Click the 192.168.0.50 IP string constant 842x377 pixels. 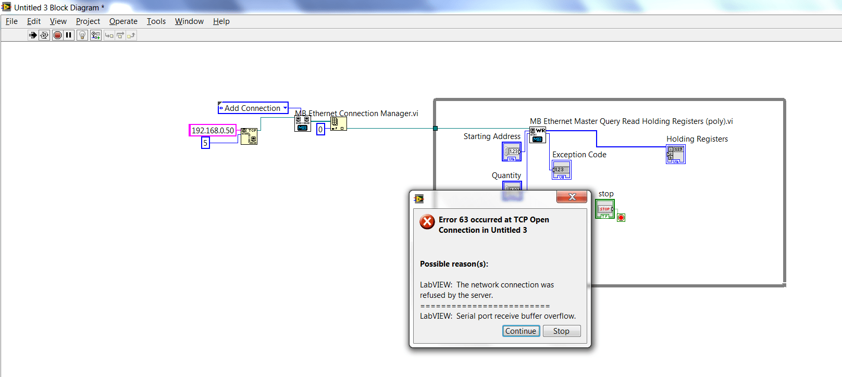(x=213, y=130)
